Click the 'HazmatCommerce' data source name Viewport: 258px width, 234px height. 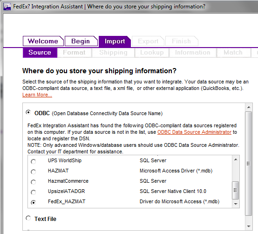coord(68,181)
